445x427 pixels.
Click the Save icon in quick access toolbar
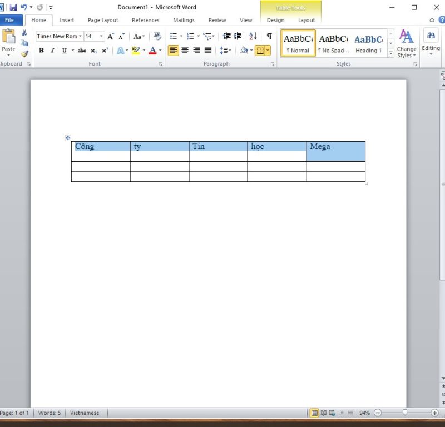tap(13, 7)
